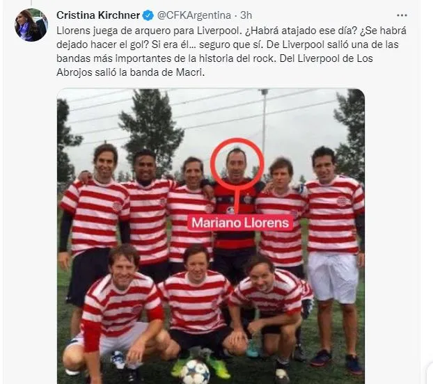The image size is (433, 384).
Task: Click the red Mariano Llorens label in the photo
Action: [240, 223]
